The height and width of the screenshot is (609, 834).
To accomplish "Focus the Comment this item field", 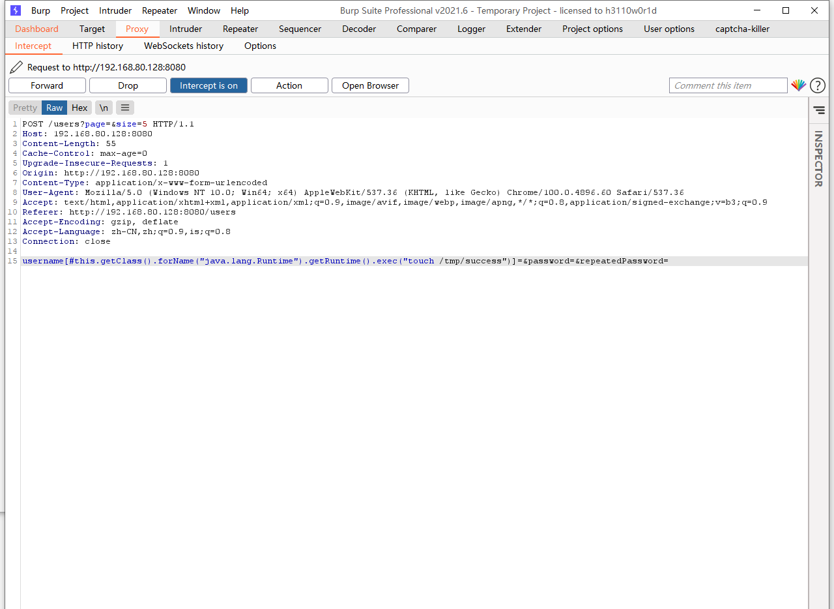I will click(x=728, y=85).
